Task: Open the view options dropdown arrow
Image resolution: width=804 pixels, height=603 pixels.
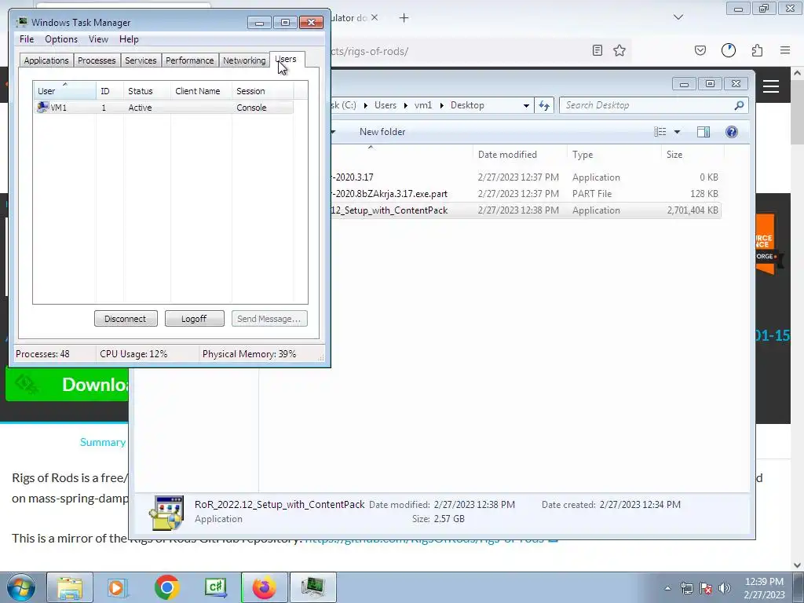Action: [x=677, y=132]
